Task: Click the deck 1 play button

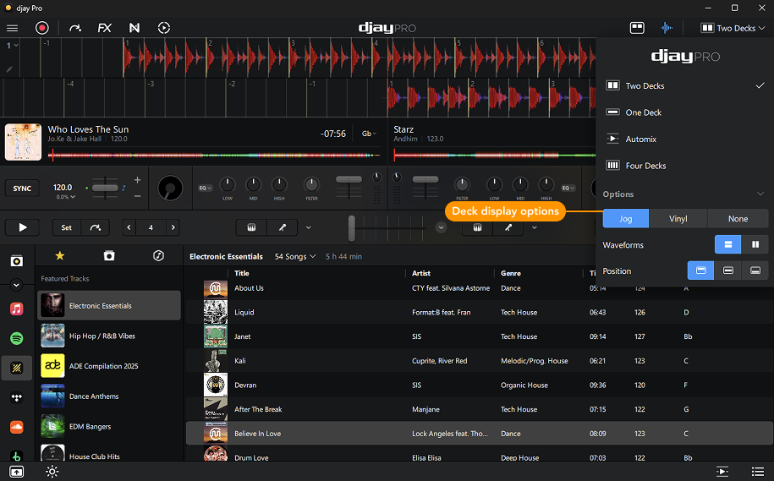Action: 22,227
